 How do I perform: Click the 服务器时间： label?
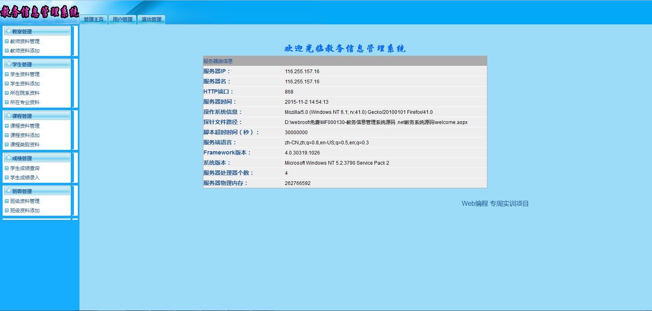pyautogui.click(x=220, y=102)
